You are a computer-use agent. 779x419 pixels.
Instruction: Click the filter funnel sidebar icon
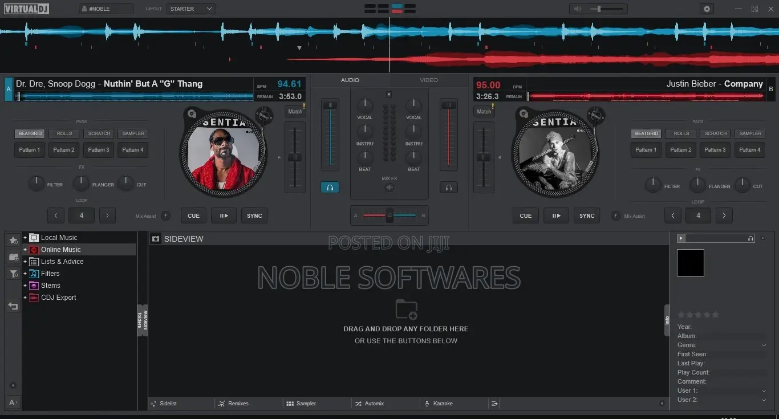[x=13, y=274]
